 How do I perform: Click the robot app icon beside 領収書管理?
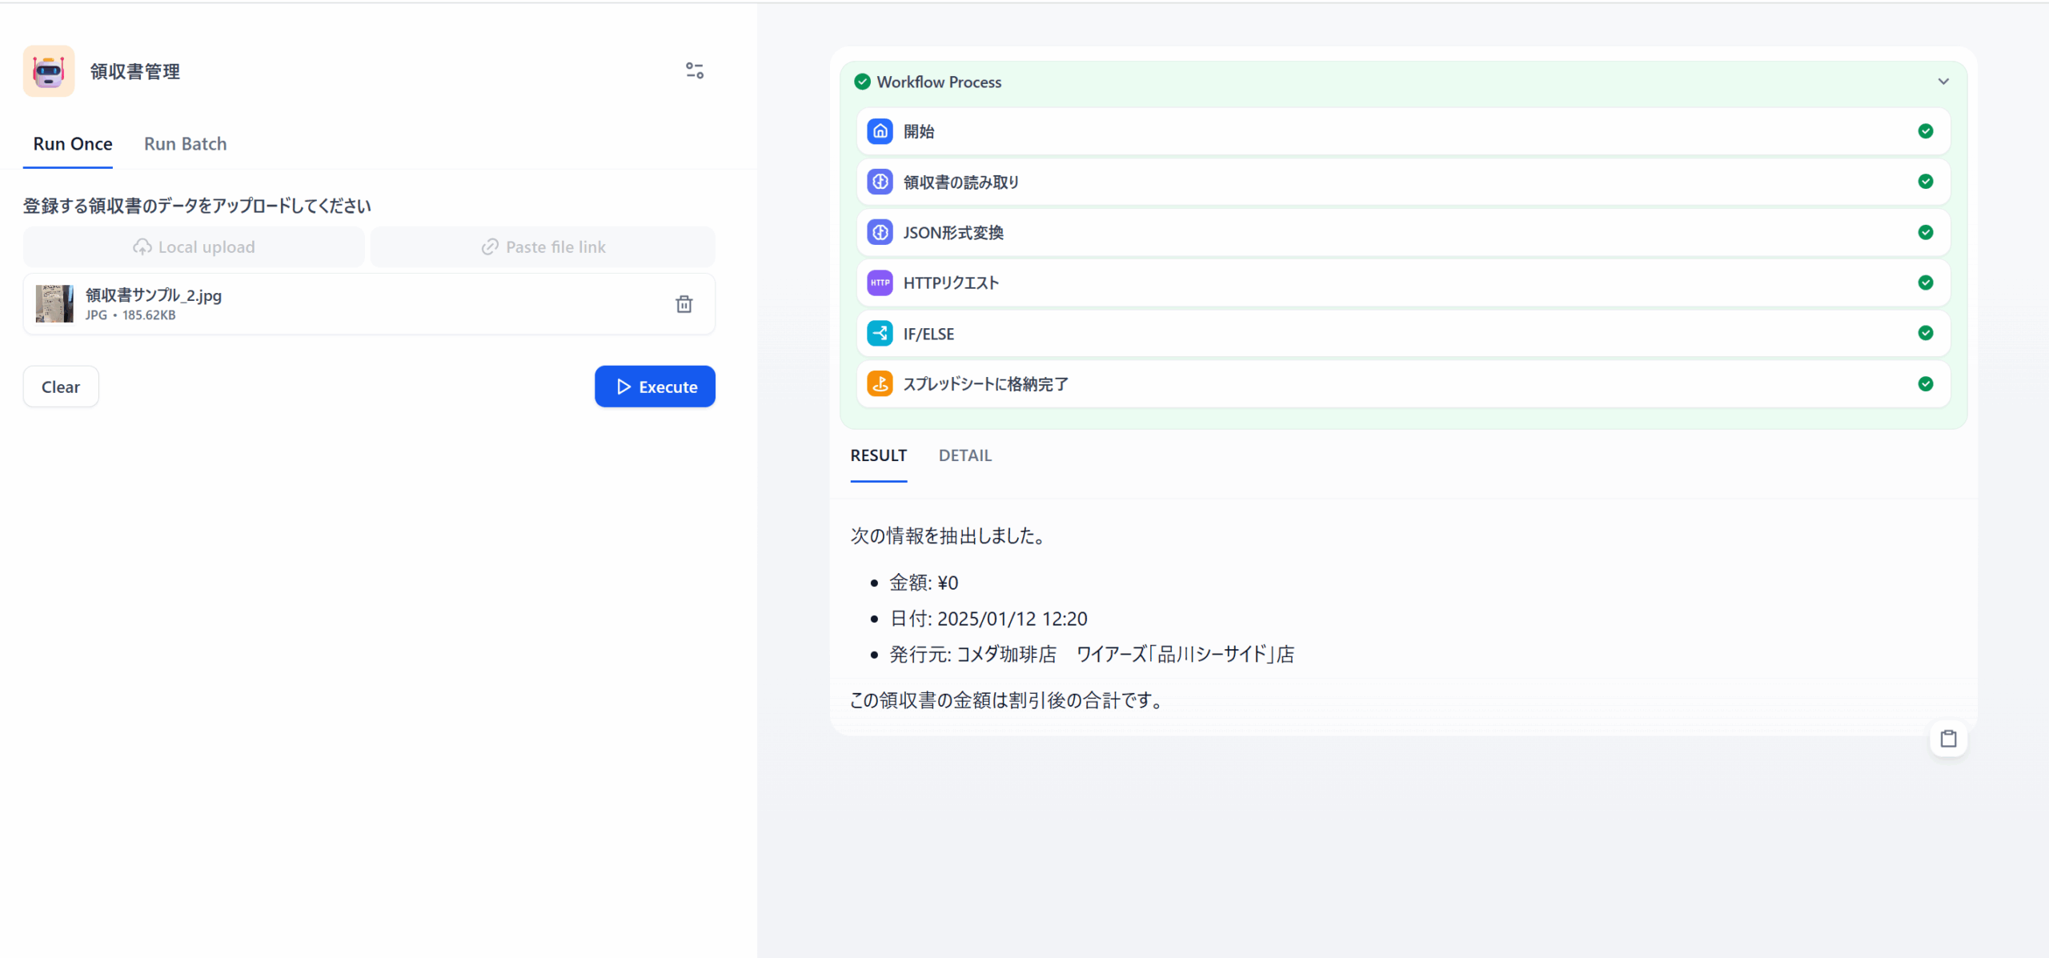pyautogui.click(x=49, y=71)
